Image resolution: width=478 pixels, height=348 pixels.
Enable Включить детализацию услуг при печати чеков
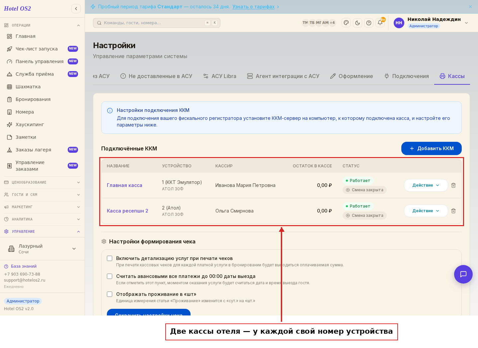tap(110, 258)
